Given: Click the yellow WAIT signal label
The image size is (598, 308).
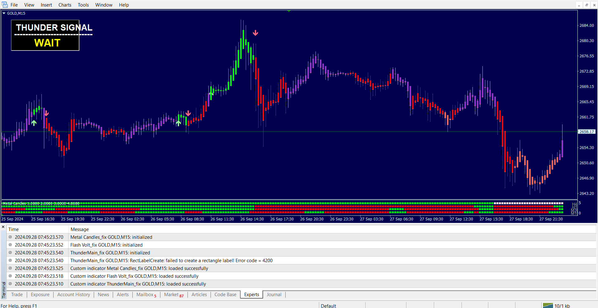Looking at the screenshot, I should click(x=47, y=43).
